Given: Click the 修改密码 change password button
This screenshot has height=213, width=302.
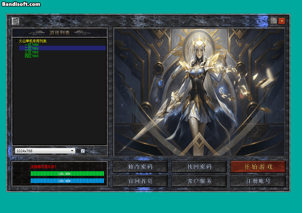Looking at the screenshot, I should [x=140, y=167].
